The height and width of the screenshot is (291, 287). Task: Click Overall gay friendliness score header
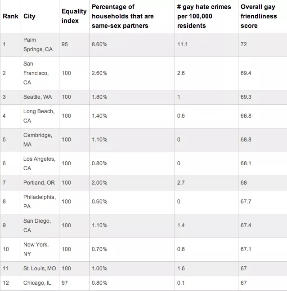[x=262, y=16]
